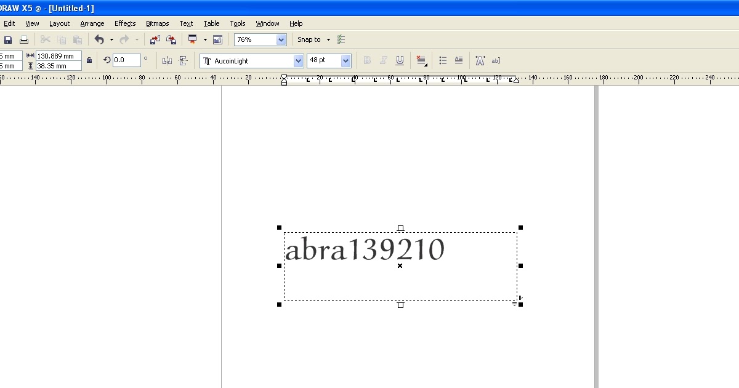Expand the Undo history dropdown arrow

coord(111,39)
